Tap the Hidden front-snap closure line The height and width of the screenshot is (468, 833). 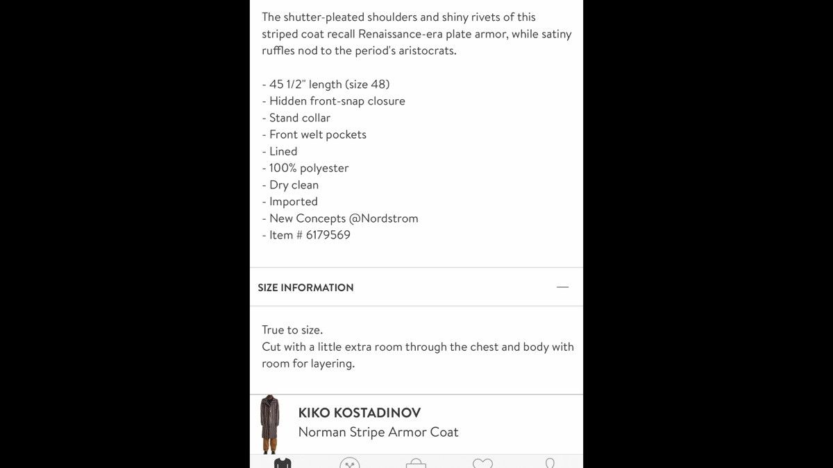333,101
